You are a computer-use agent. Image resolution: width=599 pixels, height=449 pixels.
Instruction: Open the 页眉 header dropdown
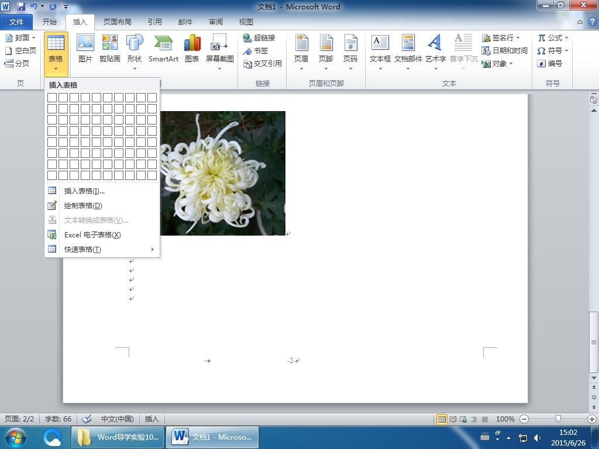(301, 68)
